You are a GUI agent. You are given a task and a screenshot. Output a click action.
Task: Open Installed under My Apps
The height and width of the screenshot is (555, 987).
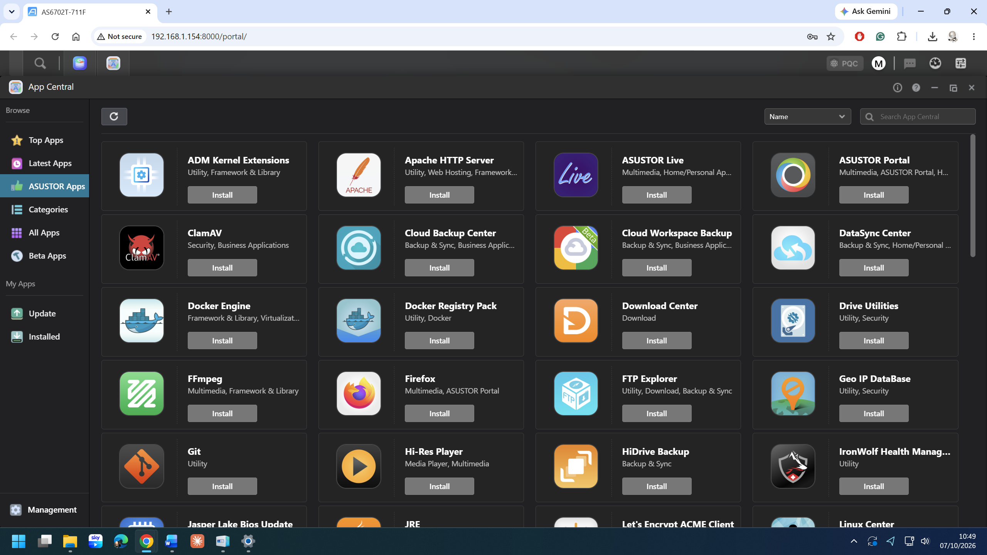coord(44,337)
